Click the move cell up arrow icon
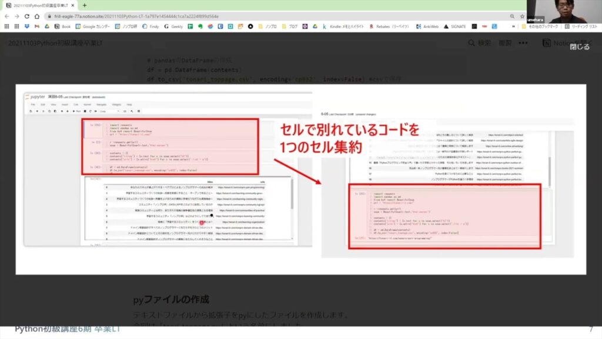Viewport: 602px width, 339px height. pyautogui.click(x=62, y=111)
